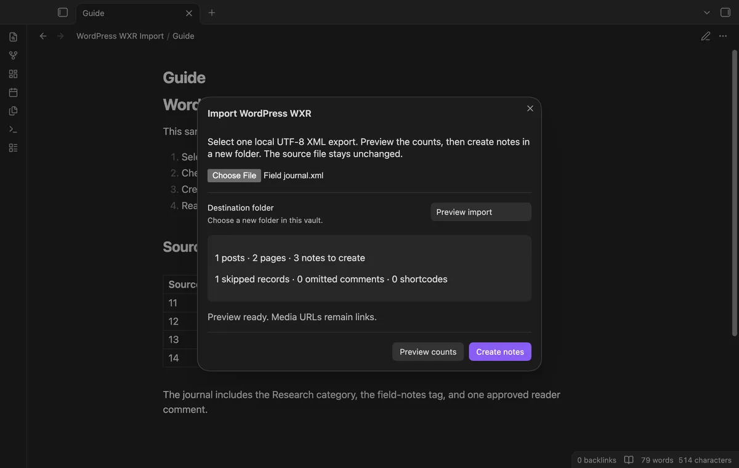Screen dimensions: 739x468
Task: Close the Import WordPress WXR dialog
Action: tap(530, 108)
